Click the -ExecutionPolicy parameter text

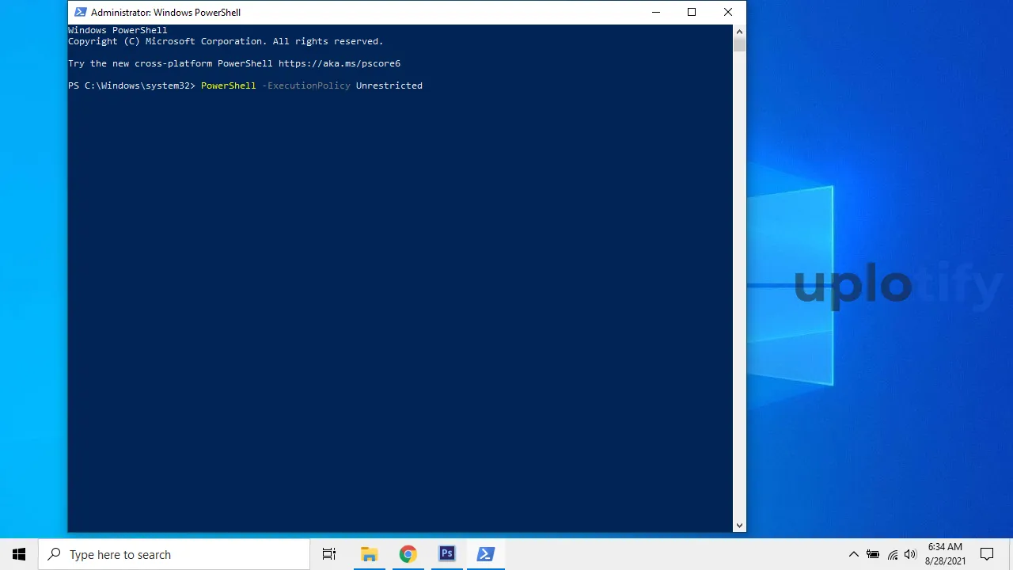[x=306, y=85]
